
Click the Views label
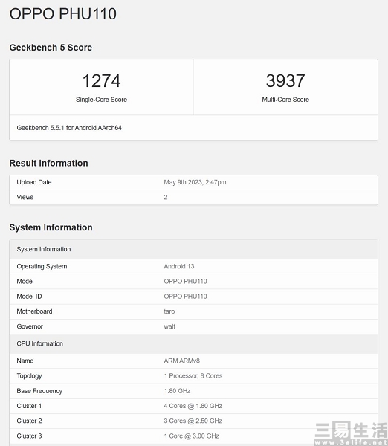pos(25,198)
